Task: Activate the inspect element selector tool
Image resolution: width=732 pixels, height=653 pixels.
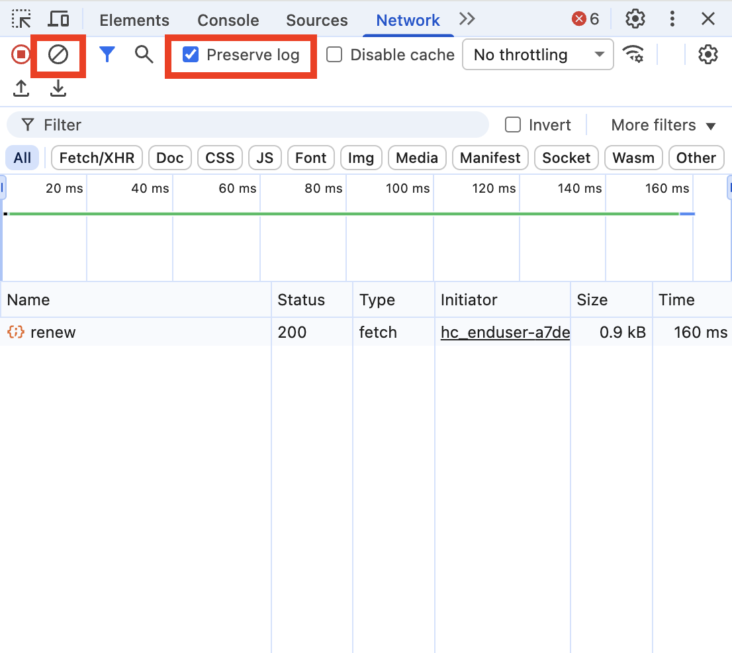Action: coord(21,19)
